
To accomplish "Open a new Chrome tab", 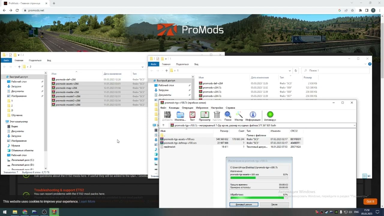I will (54, 3).
